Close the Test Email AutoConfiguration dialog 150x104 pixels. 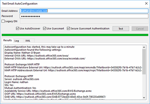(x=146, y=3)
